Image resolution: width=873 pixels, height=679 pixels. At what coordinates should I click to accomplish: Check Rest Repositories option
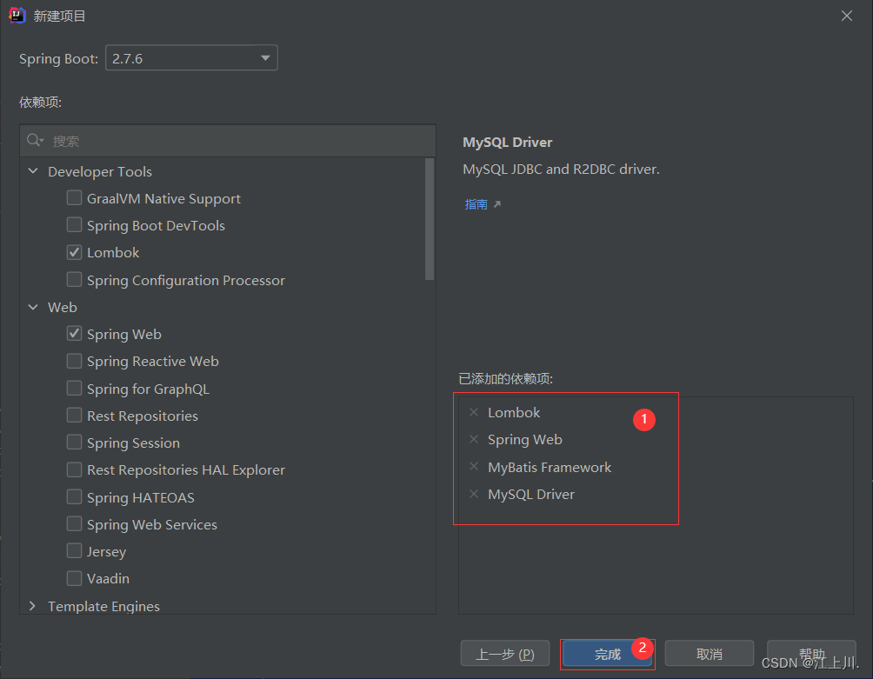(74, 416)
